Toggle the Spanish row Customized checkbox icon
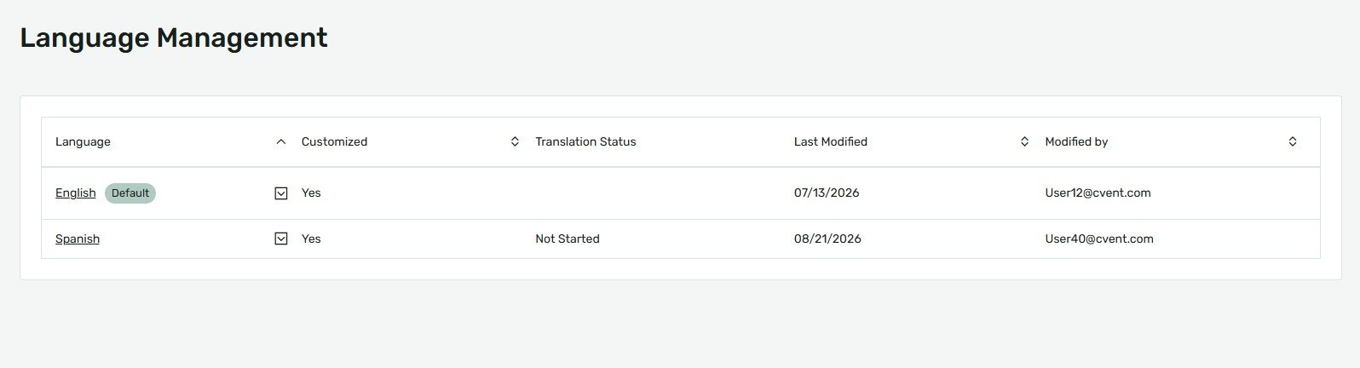This screenshot has width=1360, height=368. coord(281,239)
